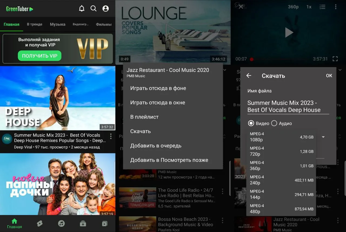Edit the file name input field

pyautogui.click(x=288, y=106)
